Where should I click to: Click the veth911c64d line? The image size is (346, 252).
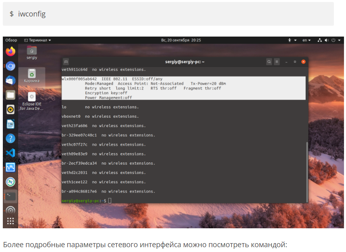104,70
